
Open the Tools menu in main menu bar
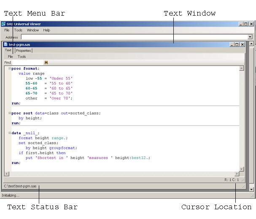(x=18, y=30)
